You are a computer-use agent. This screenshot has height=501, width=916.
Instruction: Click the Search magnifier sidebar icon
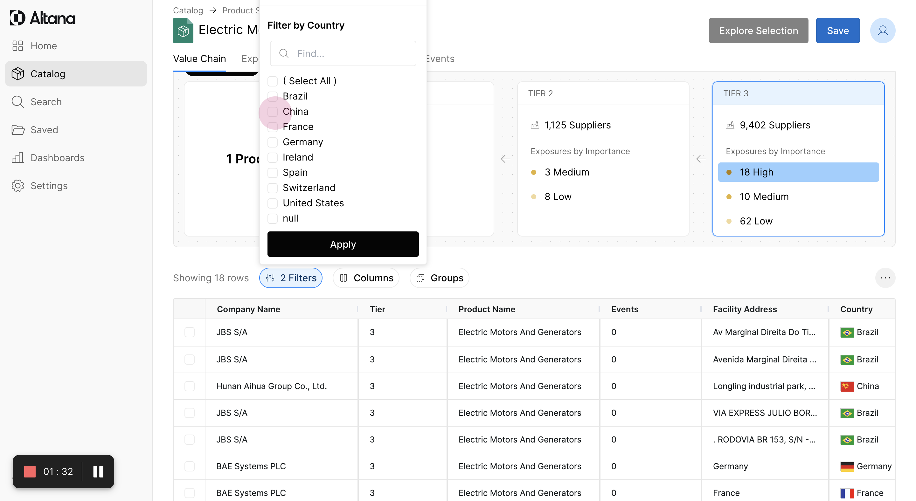click(x=17, y=102)
